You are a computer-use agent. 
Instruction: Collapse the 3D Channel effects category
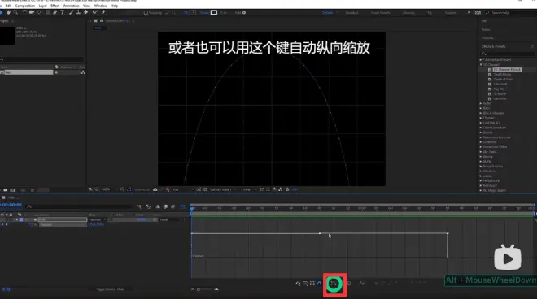click(481, 65)
